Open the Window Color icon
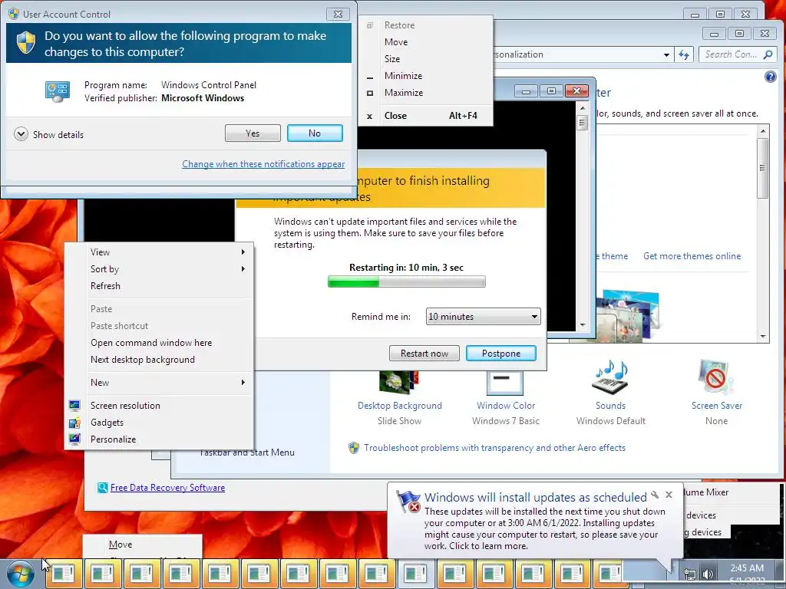The image size is (786, 589). 505,383
